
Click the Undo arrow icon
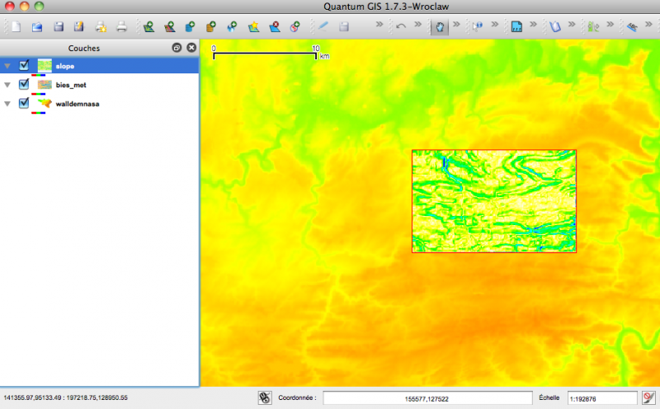coord(401,26)
